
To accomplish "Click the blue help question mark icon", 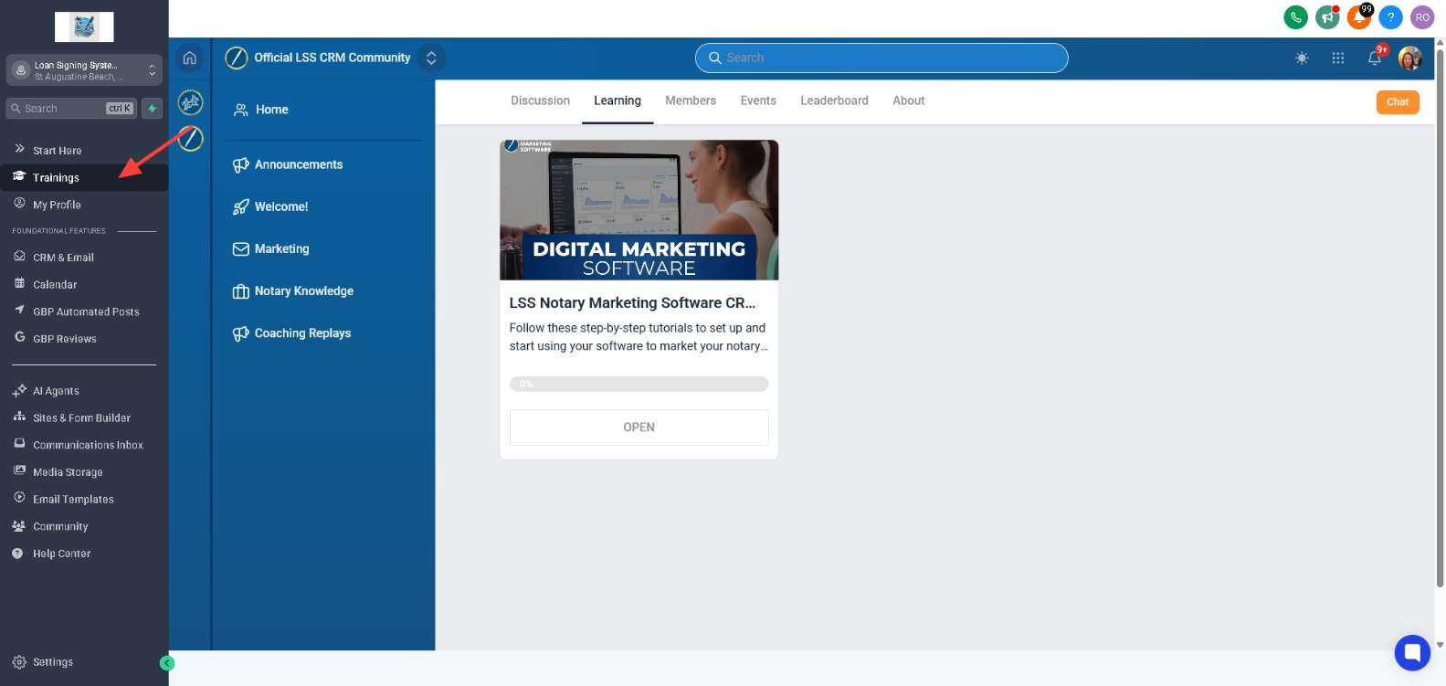I will (1390, 17).
